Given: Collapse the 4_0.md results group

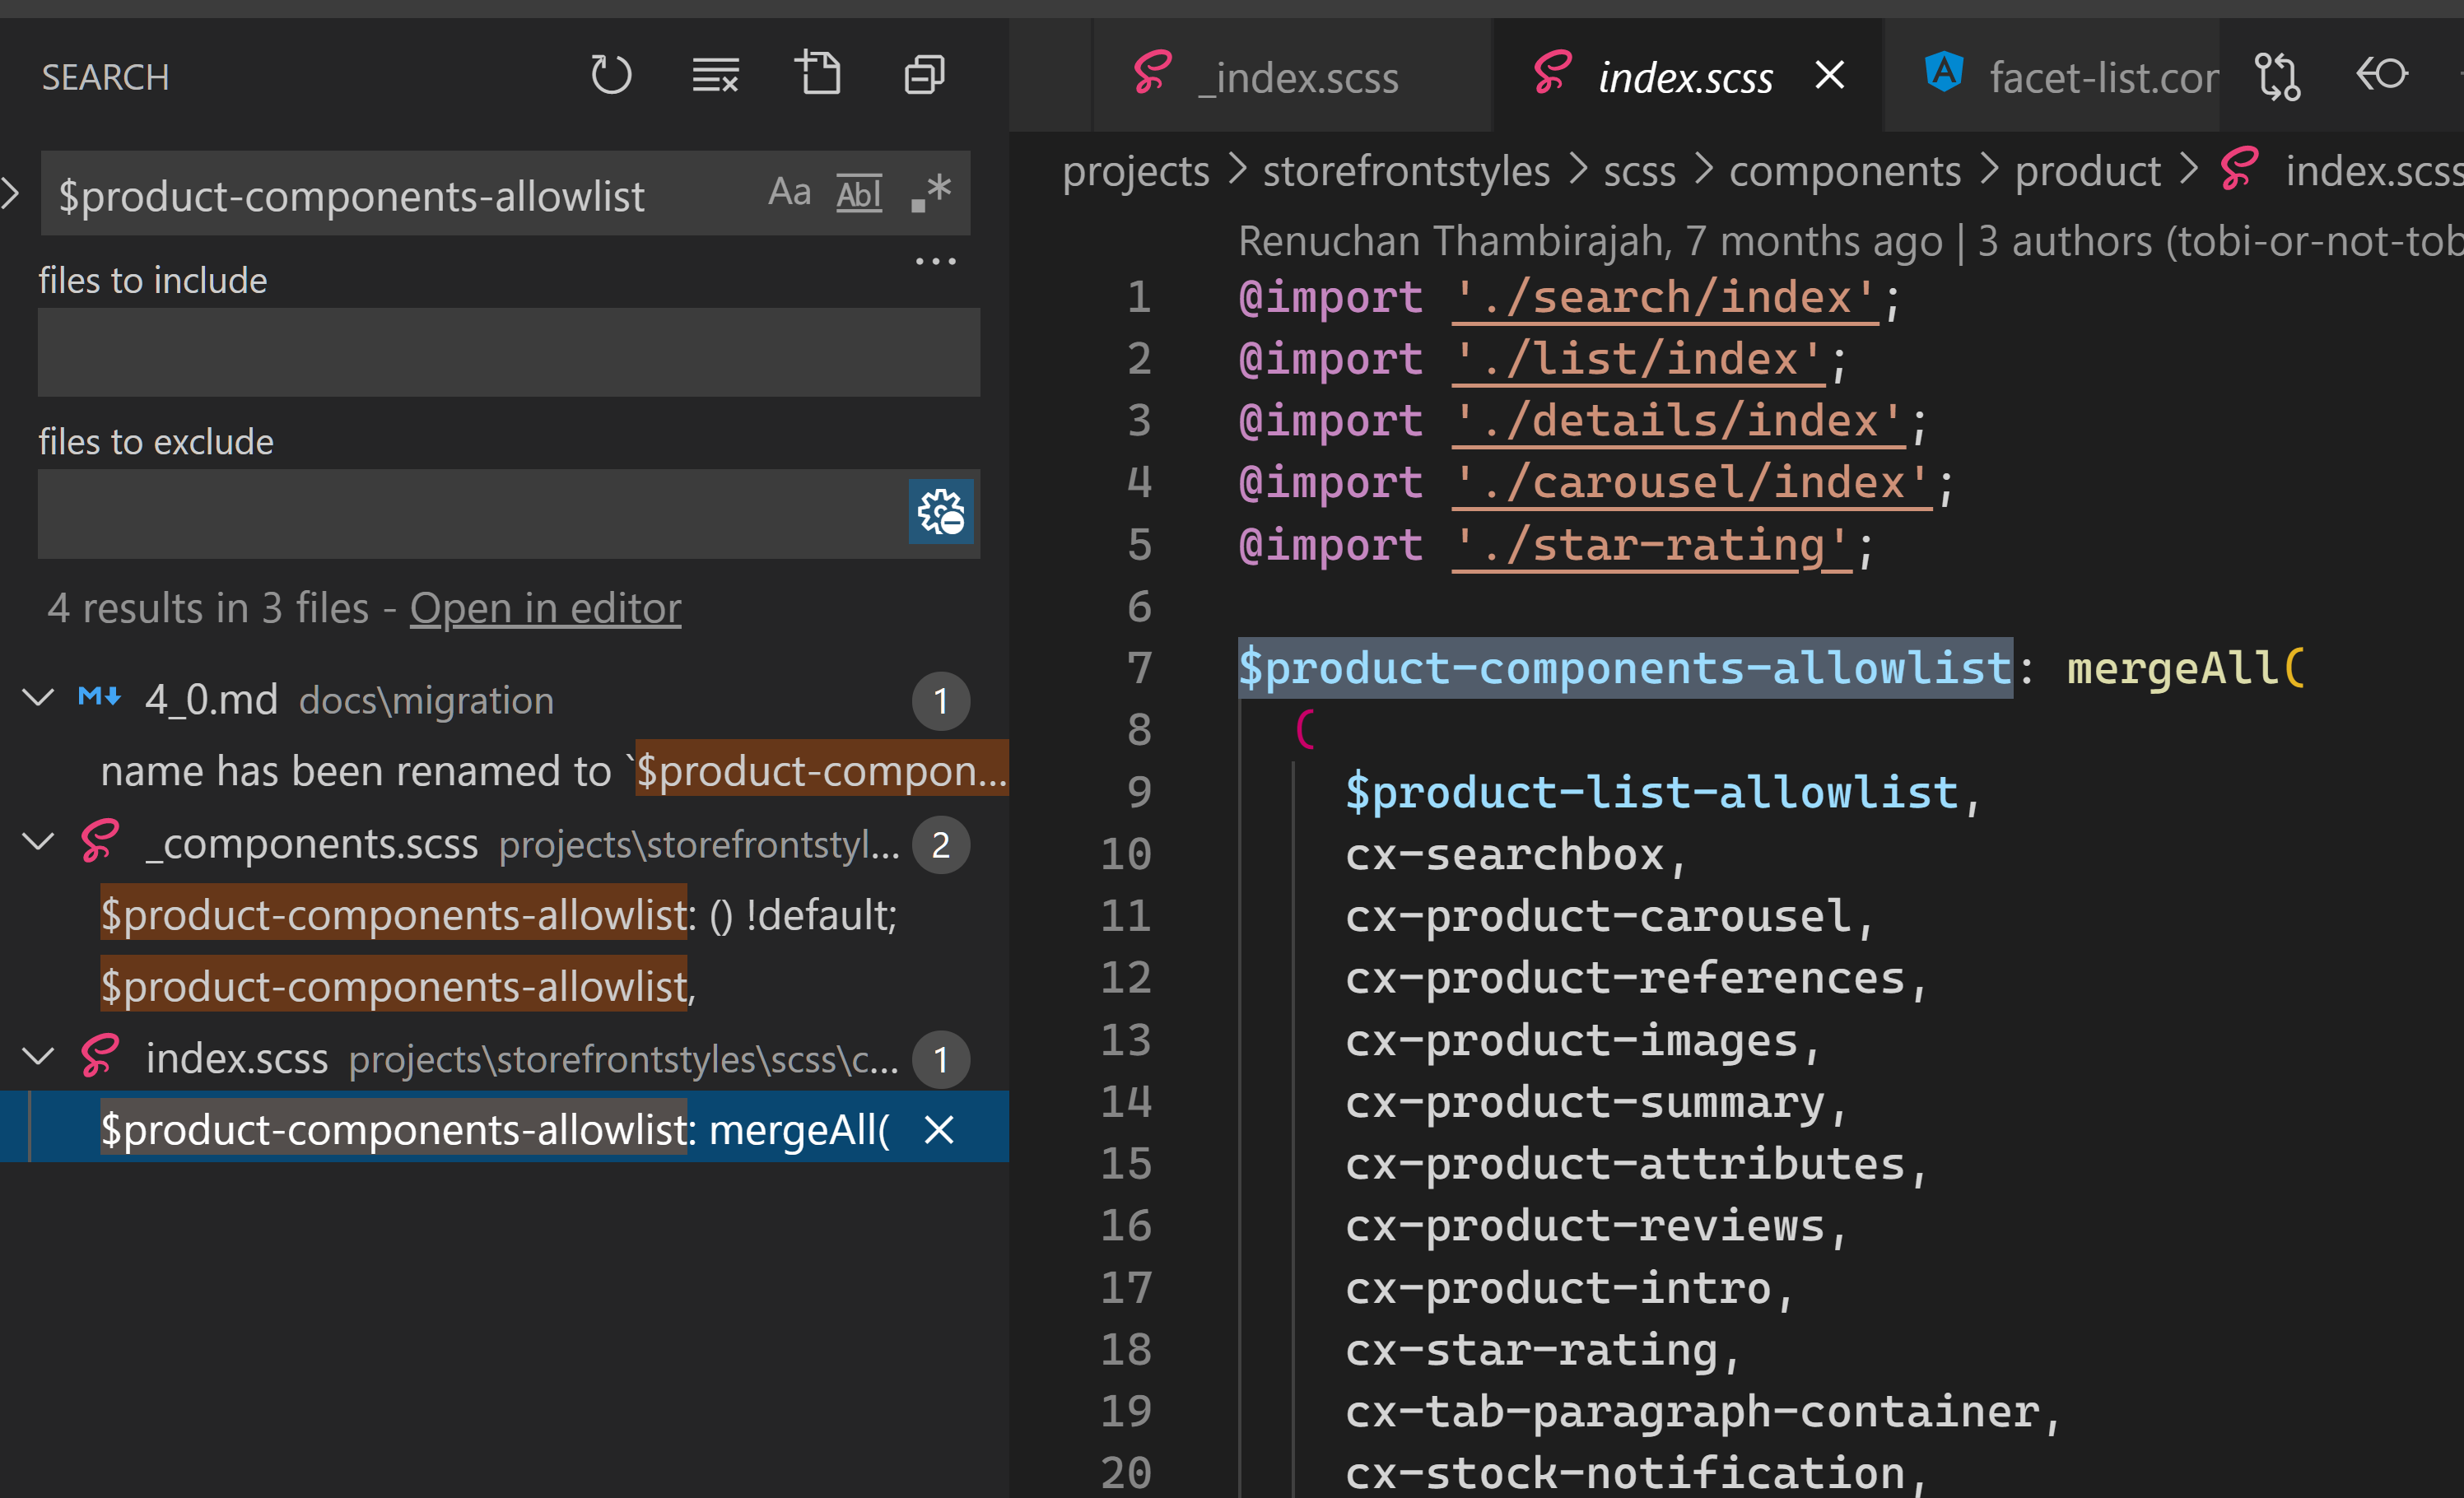Looking at the screenshot, I should [x=38, y=698].
